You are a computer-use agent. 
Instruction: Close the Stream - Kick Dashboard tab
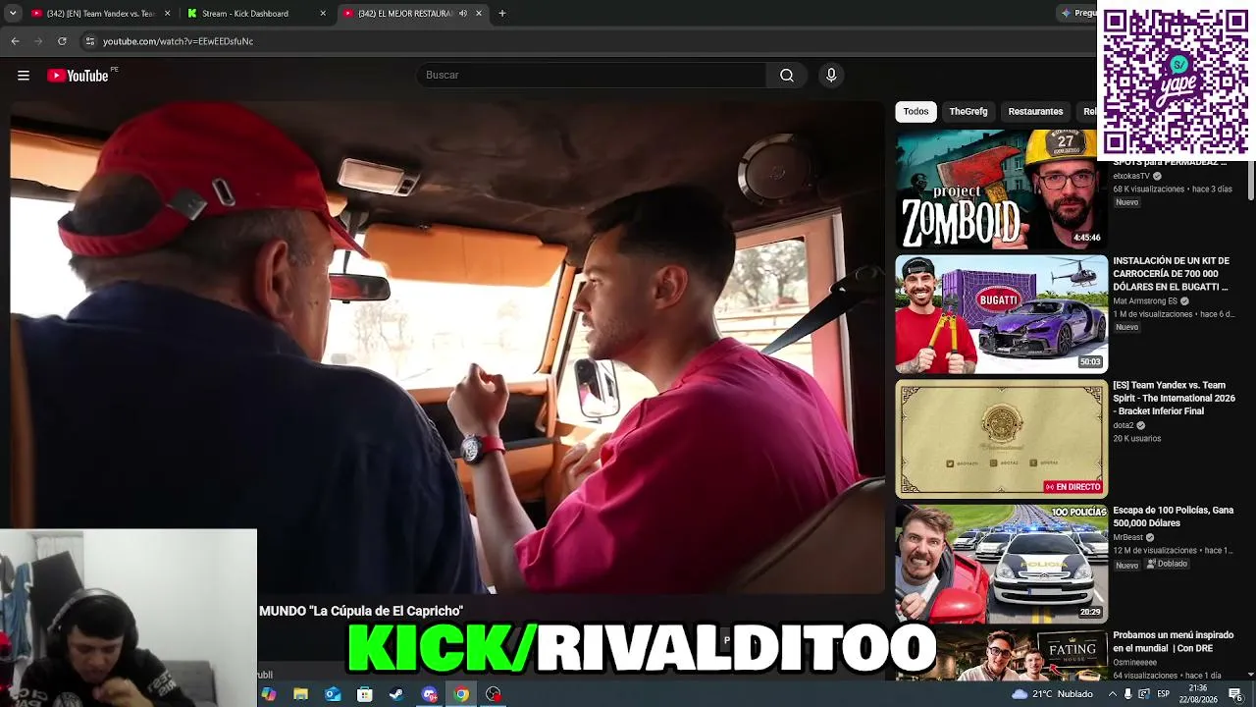[x=323, y=14]
